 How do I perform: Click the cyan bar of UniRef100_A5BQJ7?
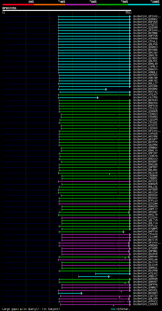94,276
